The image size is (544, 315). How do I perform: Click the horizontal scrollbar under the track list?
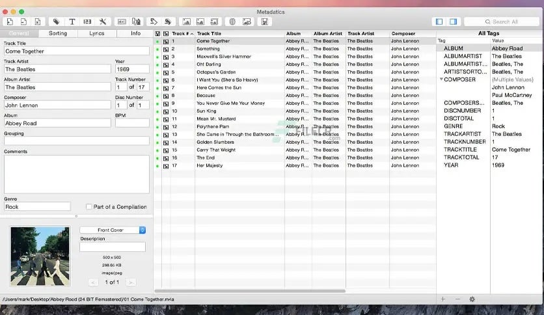click(250, 291)
